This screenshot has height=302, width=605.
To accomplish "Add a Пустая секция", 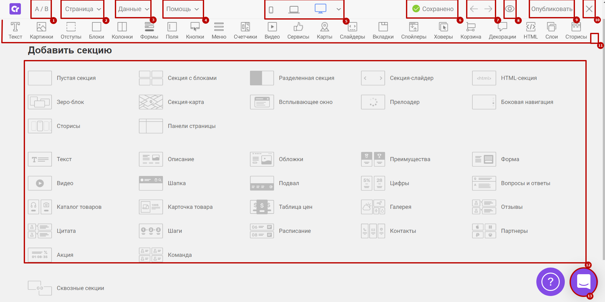I will coord(62,78).
